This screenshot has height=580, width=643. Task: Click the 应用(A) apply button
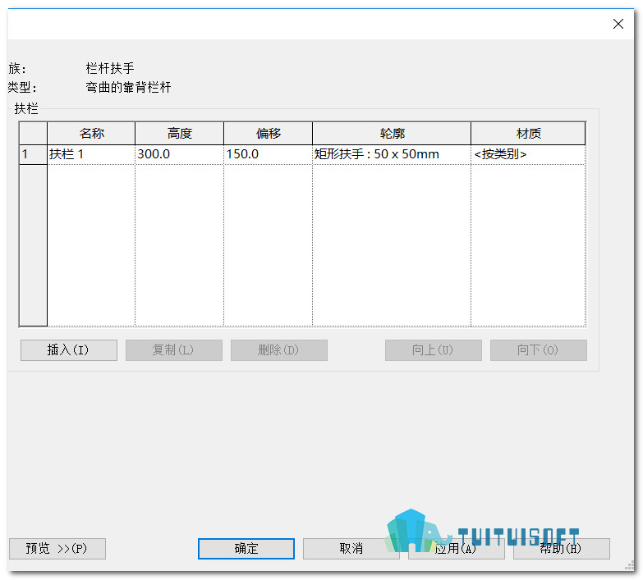tap(456, 549)
